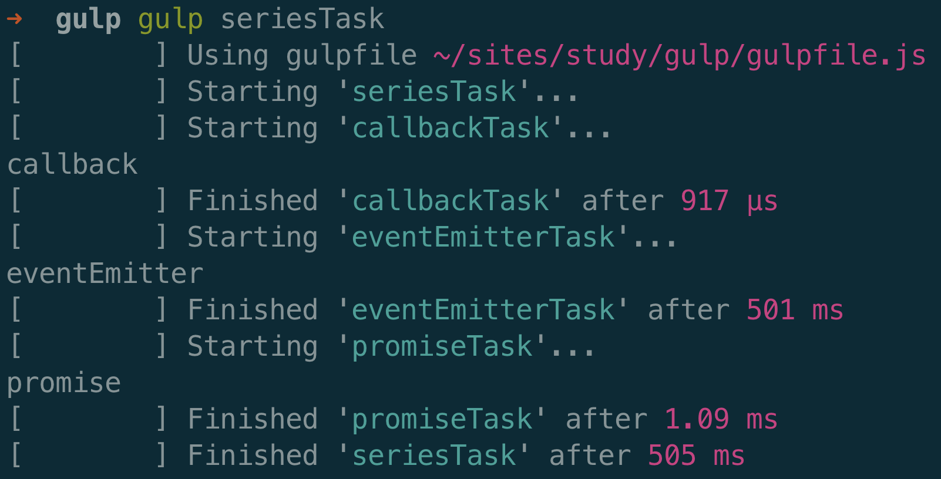The width and height of the screenshot is (941, 479).
Task: Select 'eventEmitterTask' in its Finished line
Action: point(483,311)
